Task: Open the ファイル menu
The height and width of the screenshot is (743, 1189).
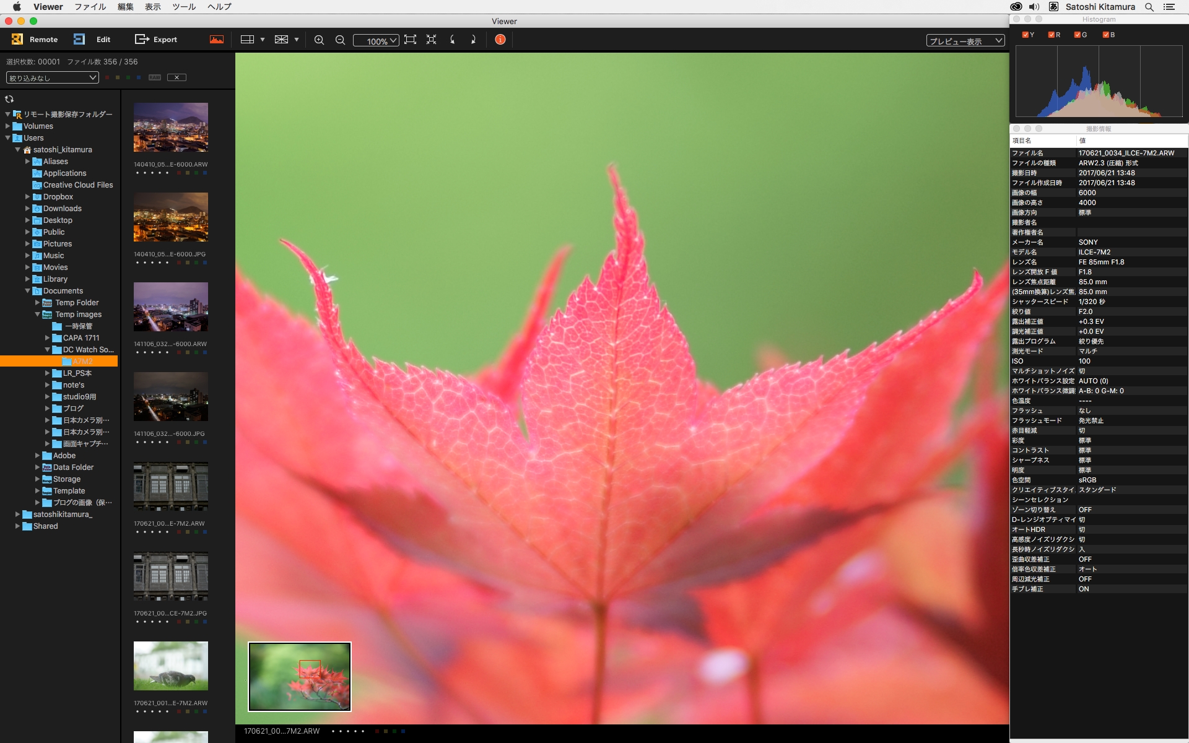Action: click(90, 7)
